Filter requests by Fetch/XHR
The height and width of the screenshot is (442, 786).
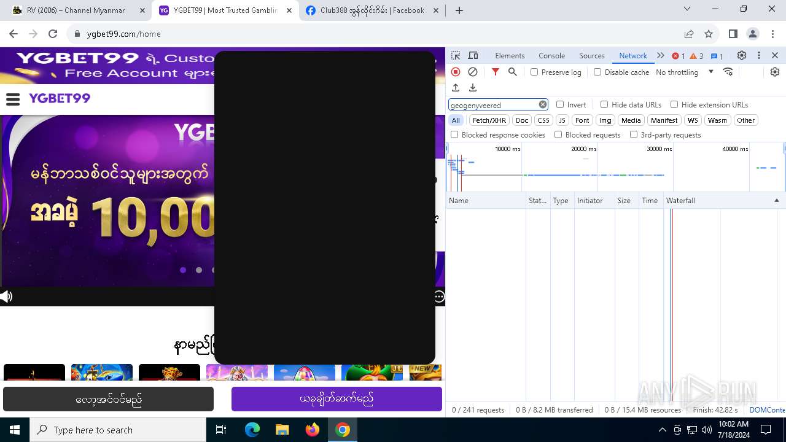489,120
